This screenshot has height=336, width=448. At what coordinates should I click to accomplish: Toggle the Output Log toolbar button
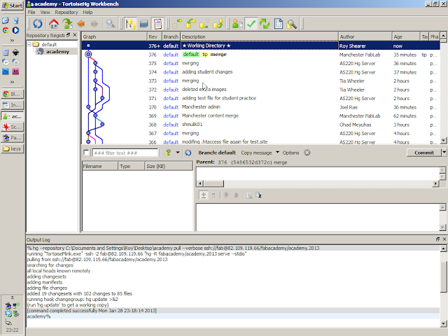157,24
